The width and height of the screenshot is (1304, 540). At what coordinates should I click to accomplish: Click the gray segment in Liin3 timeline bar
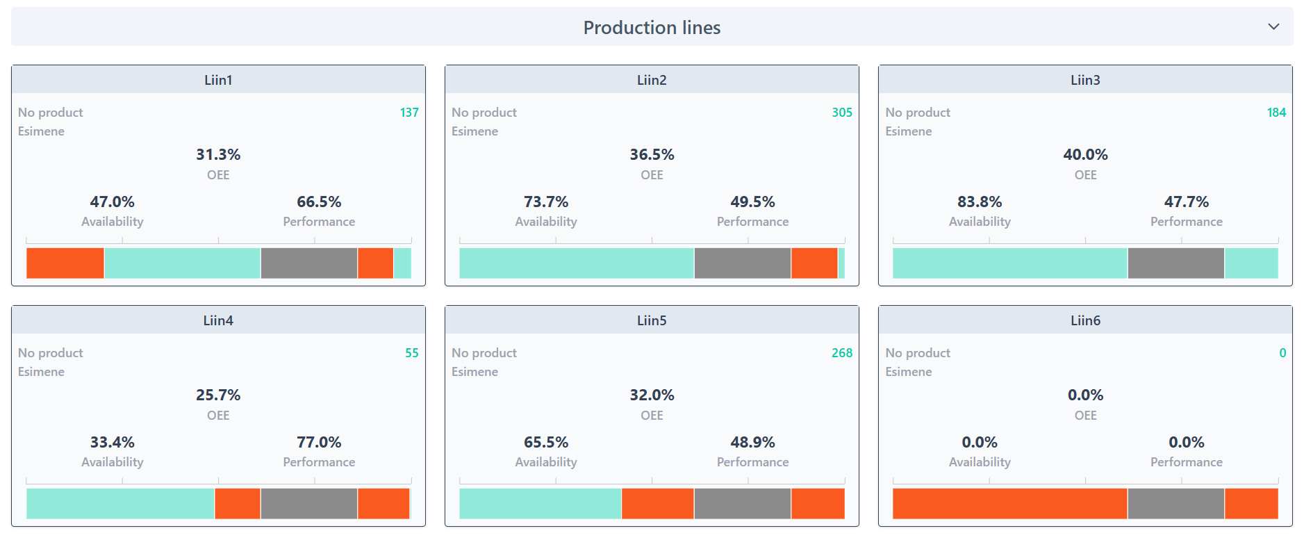tap(1176, 263)
